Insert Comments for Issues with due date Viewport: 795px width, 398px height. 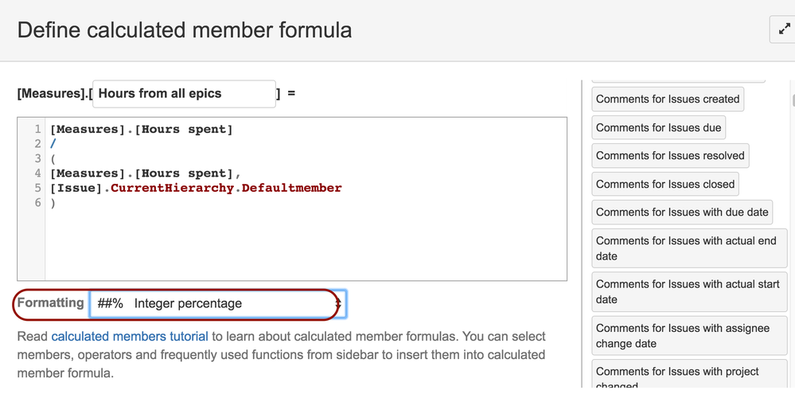pos(682,213)
